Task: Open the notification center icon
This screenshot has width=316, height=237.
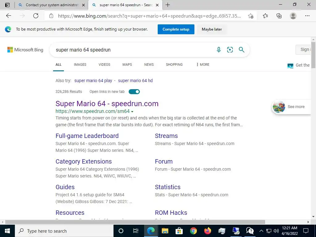Action: [306, 231]
